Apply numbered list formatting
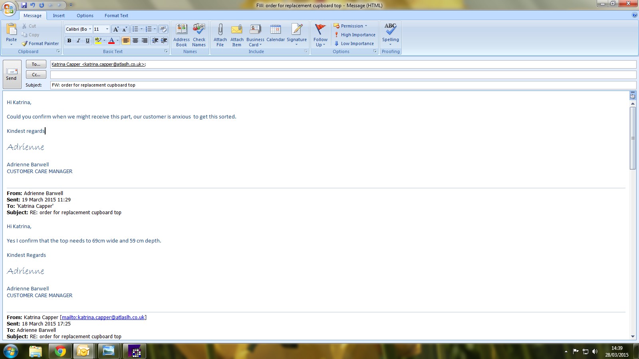 149,29
